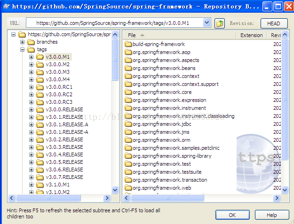This screenshot has height=224, width=294.
Task: Click the org.springframework.orm folder icon
Action: coord(128,140)
